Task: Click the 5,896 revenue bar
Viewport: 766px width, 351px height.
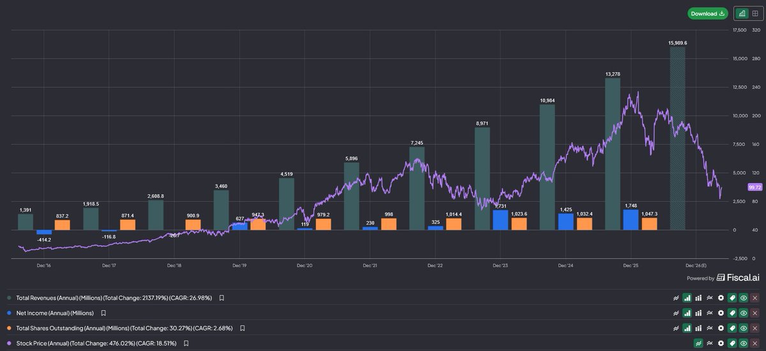Action: [x=351, y=196]
